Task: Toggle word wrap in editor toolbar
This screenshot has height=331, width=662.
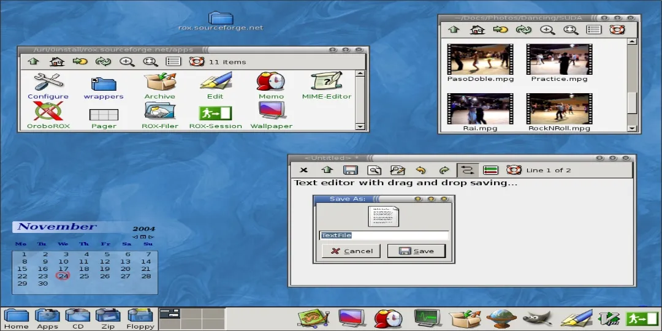Action: coord(468,170)
